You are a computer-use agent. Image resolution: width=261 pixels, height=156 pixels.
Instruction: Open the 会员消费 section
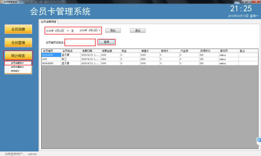coord(18,29)
